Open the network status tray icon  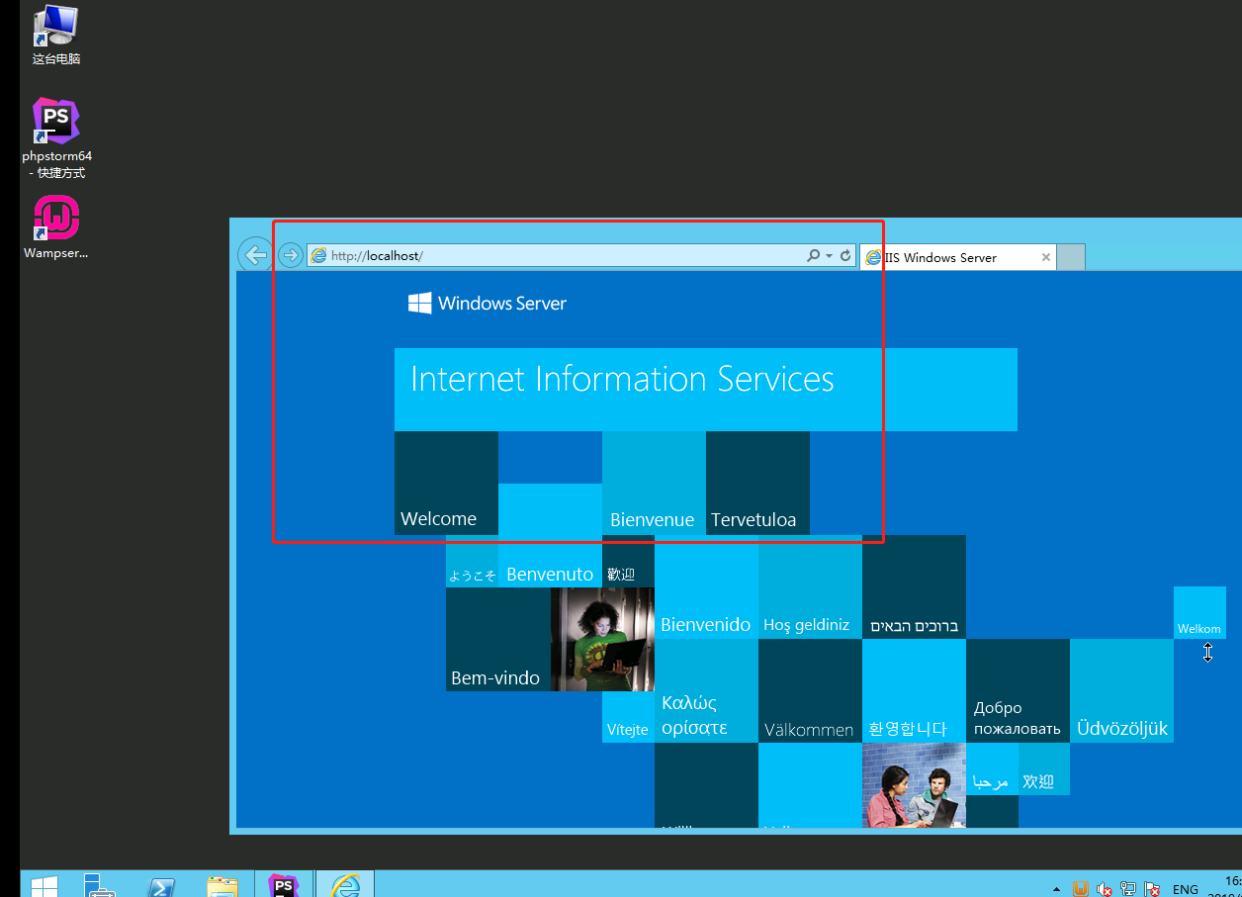(x=1128, y=889)
